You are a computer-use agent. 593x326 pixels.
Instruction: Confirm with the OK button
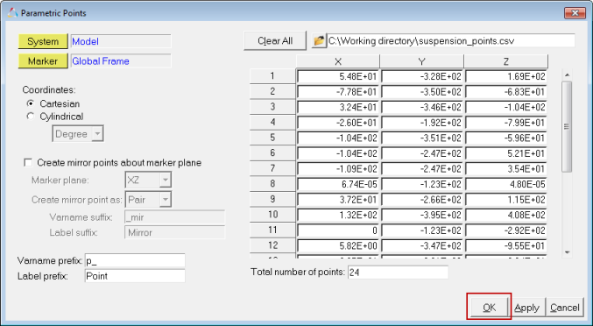click(x=489, y=308)
